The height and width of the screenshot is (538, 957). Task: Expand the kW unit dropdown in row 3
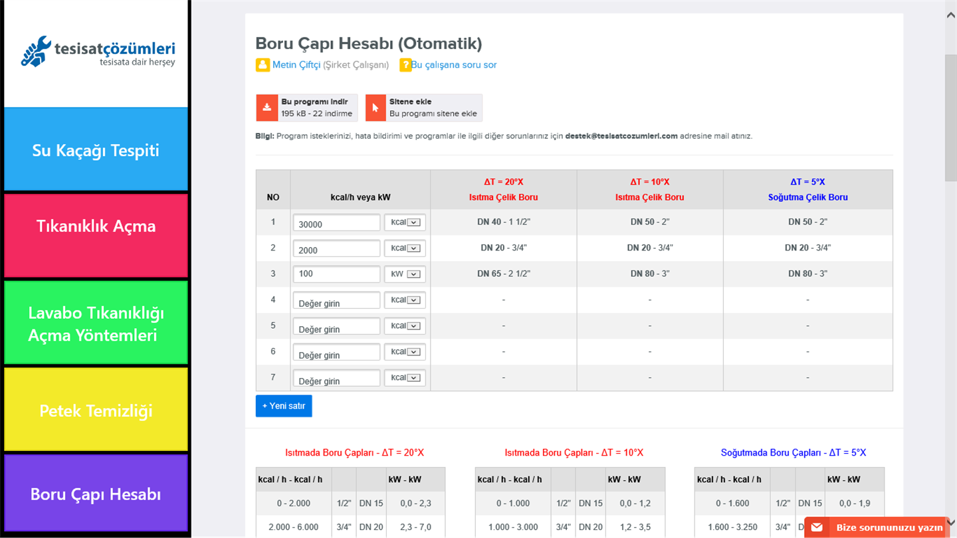(x=405, y=274)
